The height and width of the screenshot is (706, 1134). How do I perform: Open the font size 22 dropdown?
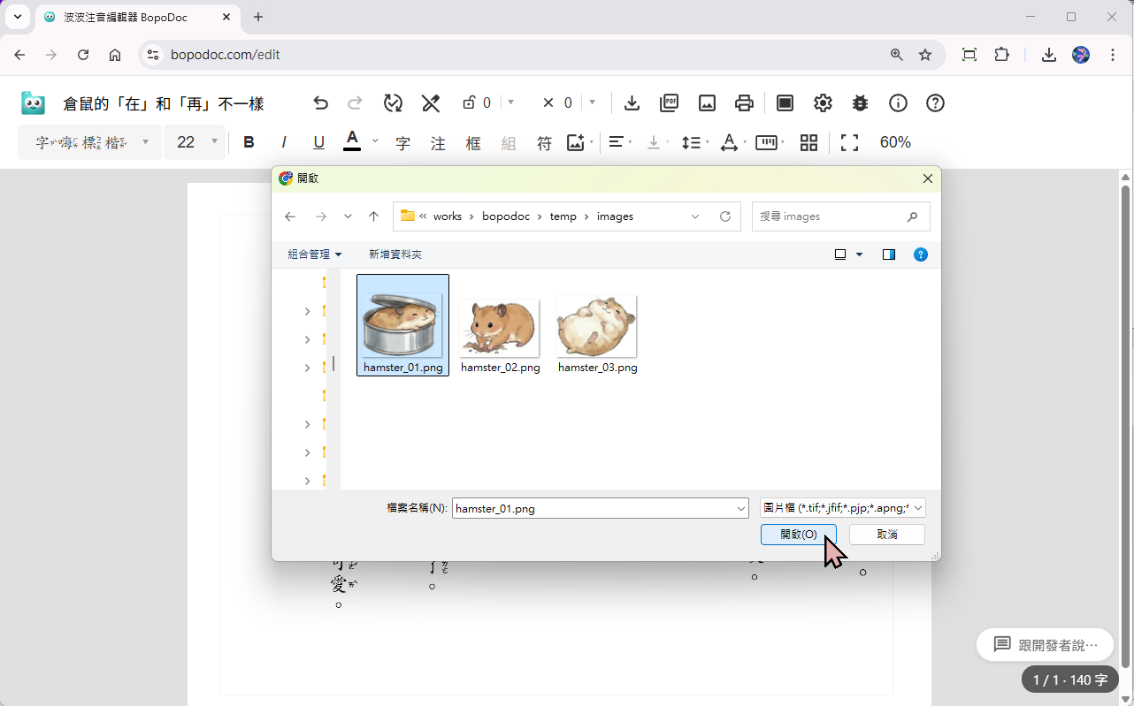pyautogui.click(x=195, y=142)
